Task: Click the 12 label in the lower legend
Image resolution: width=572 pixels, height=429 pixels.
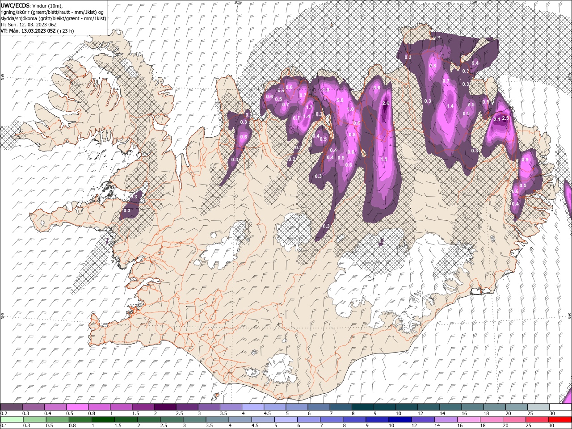Action: [414, 426]
